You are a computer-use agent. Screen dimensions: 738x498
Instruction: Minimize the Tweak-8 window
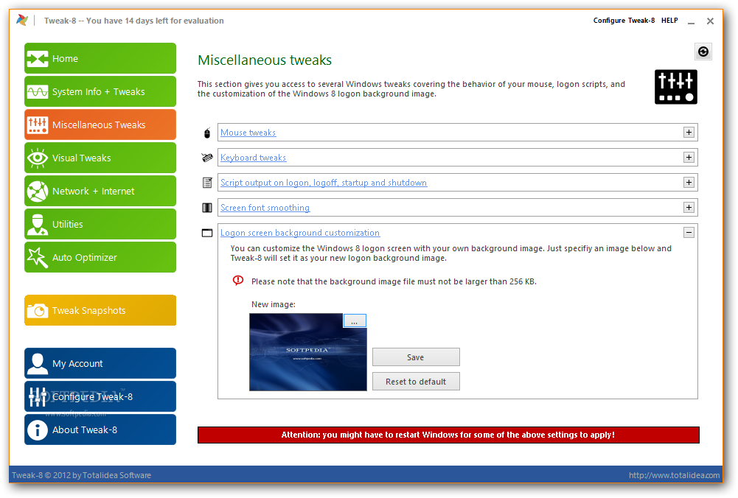[691, 21]
